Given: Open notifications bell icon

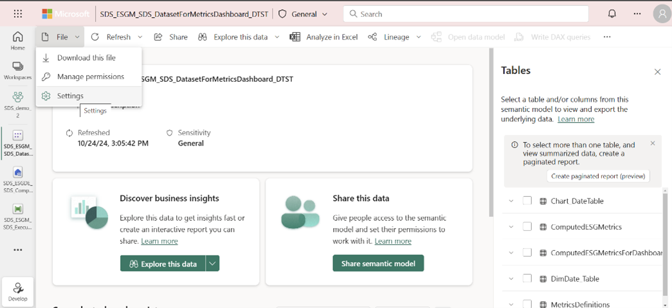Looking at the screenshot, I should (x=612, y=14).
